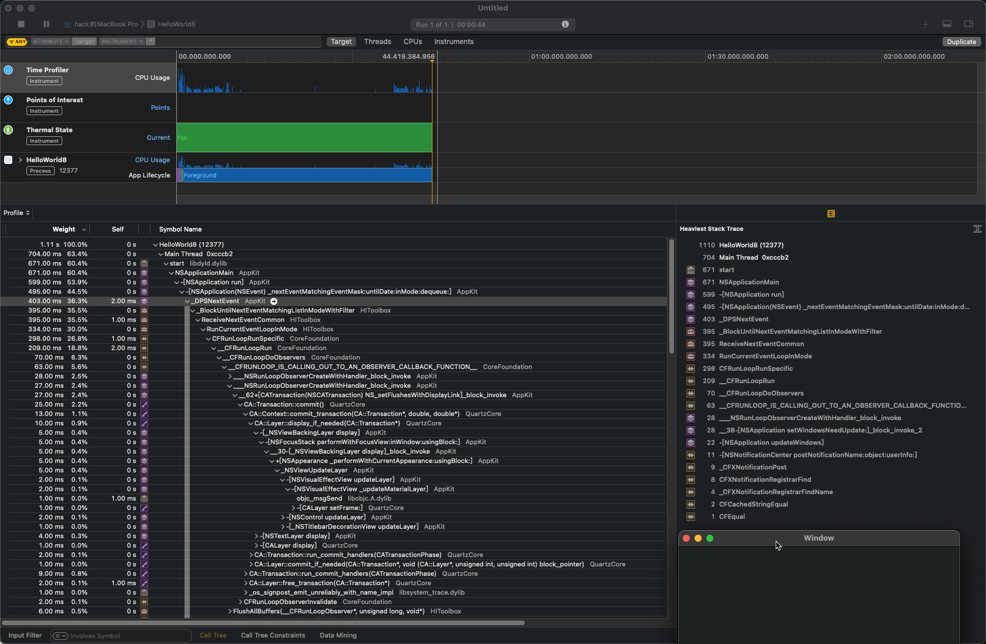The width and height of the screenshot is (986, 644).
Task: Click the HelloWorld8 process icon in track list
Action: coord(8,160)
